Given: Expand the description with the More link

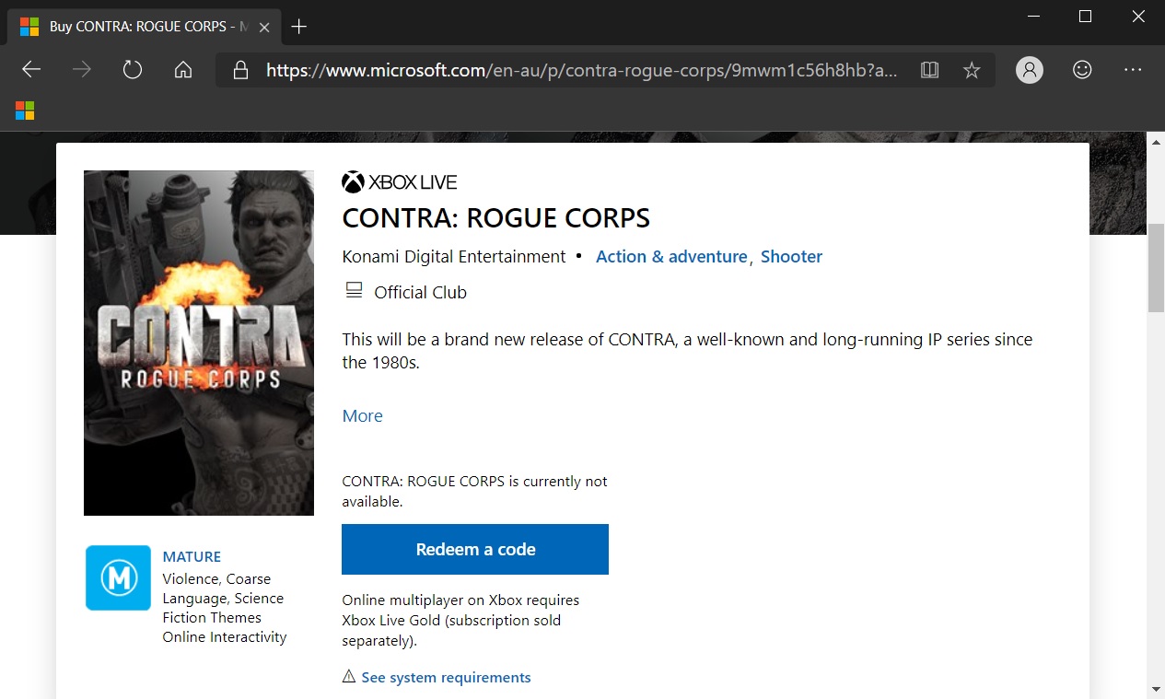Looking at the screenshot, I should [362, 415].
